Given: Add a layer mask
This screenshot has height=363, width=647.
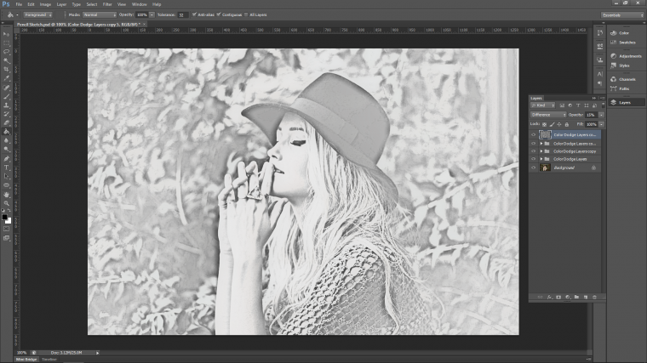Looking at the screenshot, I should pyautogui.click(x=558, y=297).
